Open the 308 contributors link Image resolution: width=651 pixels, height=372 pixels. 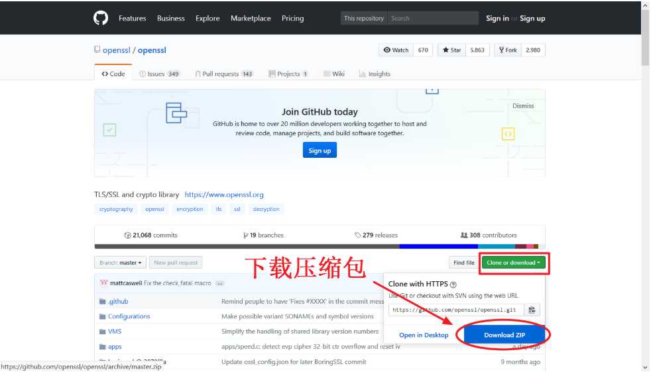(489, 235)
